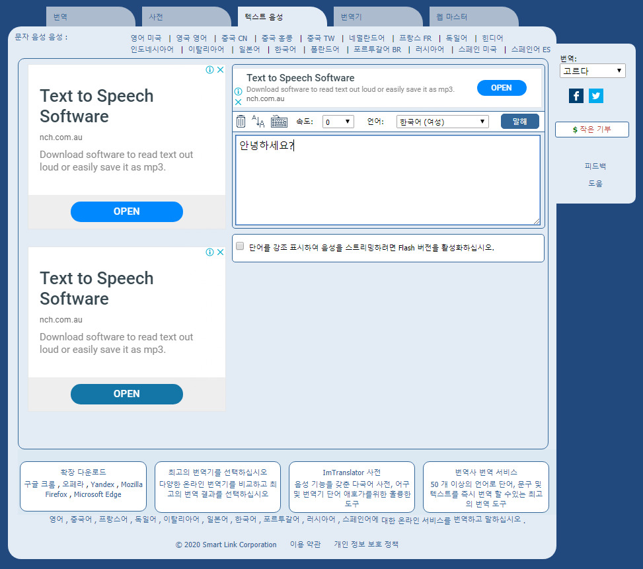Select the 프랑스 FR voice link
Viewport: 643px width, 569px height.
click(x=416, y=38)
